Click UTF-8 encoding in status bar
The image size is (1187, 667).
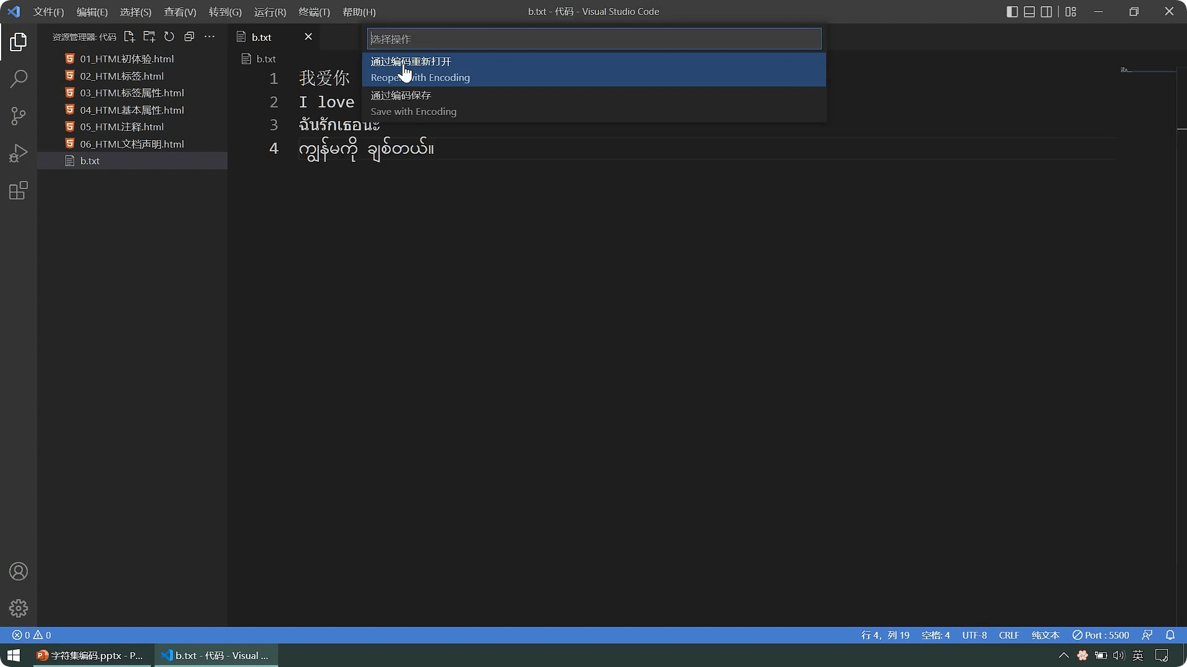(974, 635)
